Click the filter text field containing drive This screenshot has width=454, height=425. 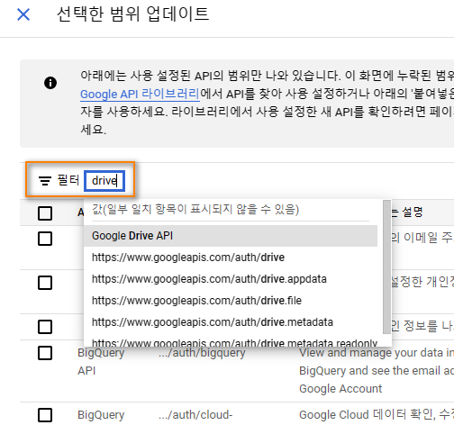point(104,181)
